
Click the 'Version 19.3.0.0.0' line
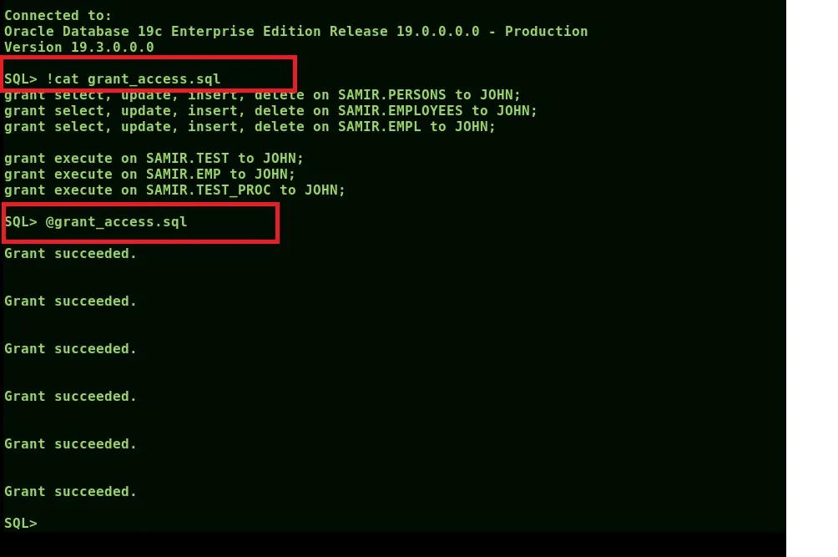[x=79, y=47]
